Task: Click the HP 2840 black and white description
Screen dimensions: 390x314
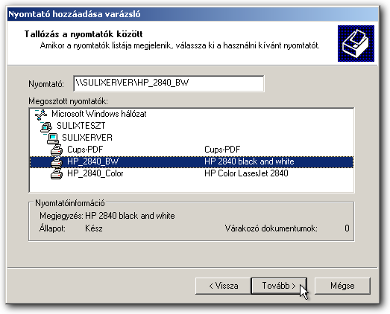Action: pyautogui.click(x=249, y=161)
